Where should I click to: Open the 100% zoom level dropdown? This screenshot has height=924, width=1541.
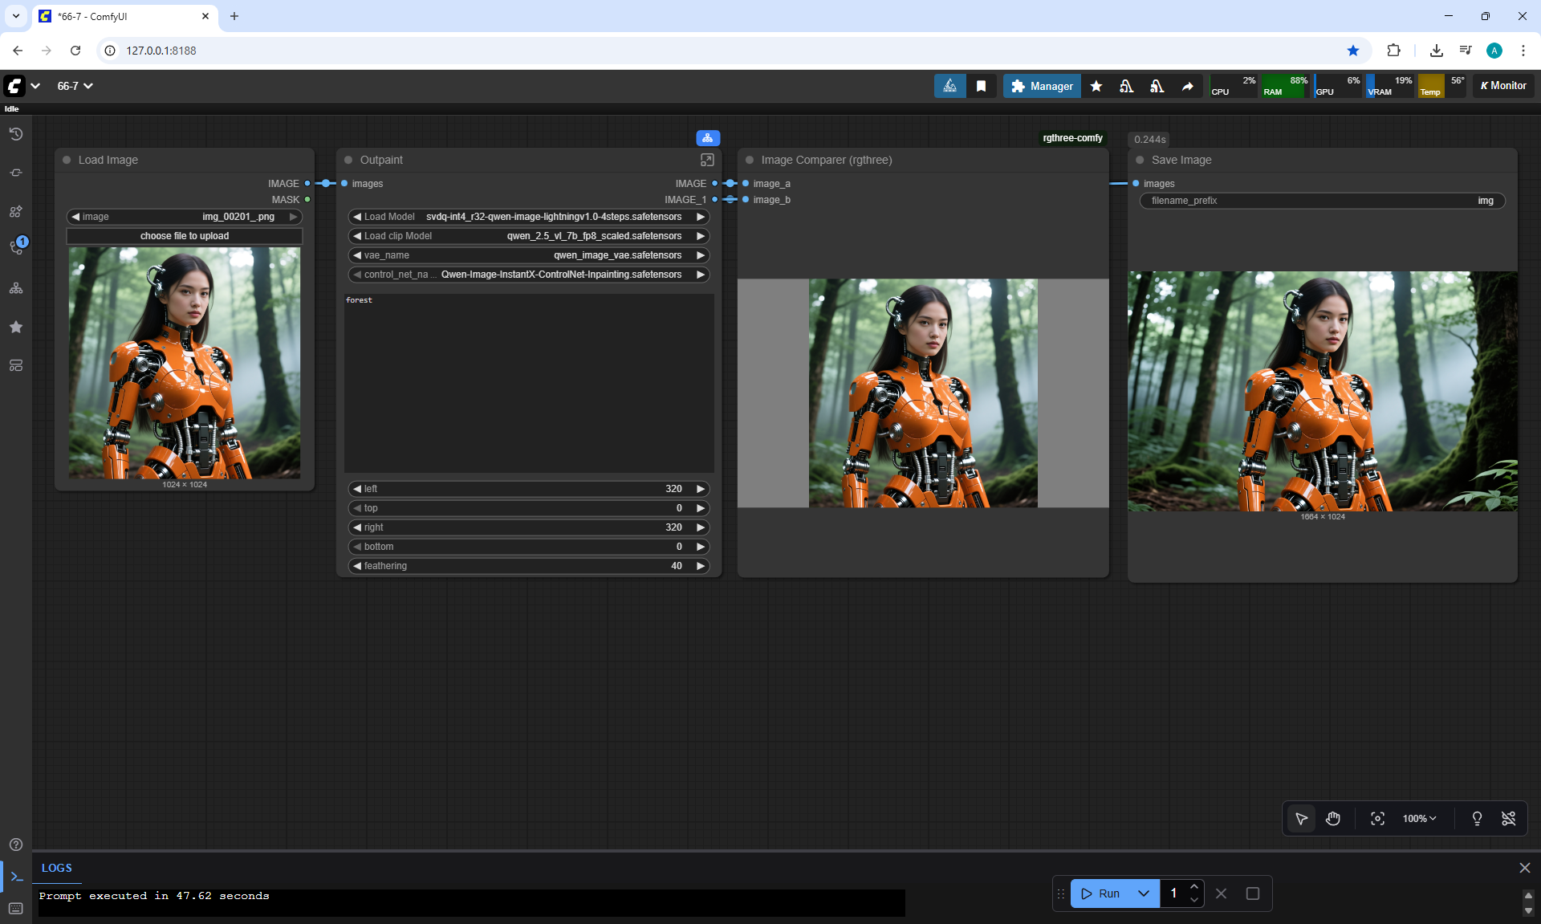point(1419,819)
